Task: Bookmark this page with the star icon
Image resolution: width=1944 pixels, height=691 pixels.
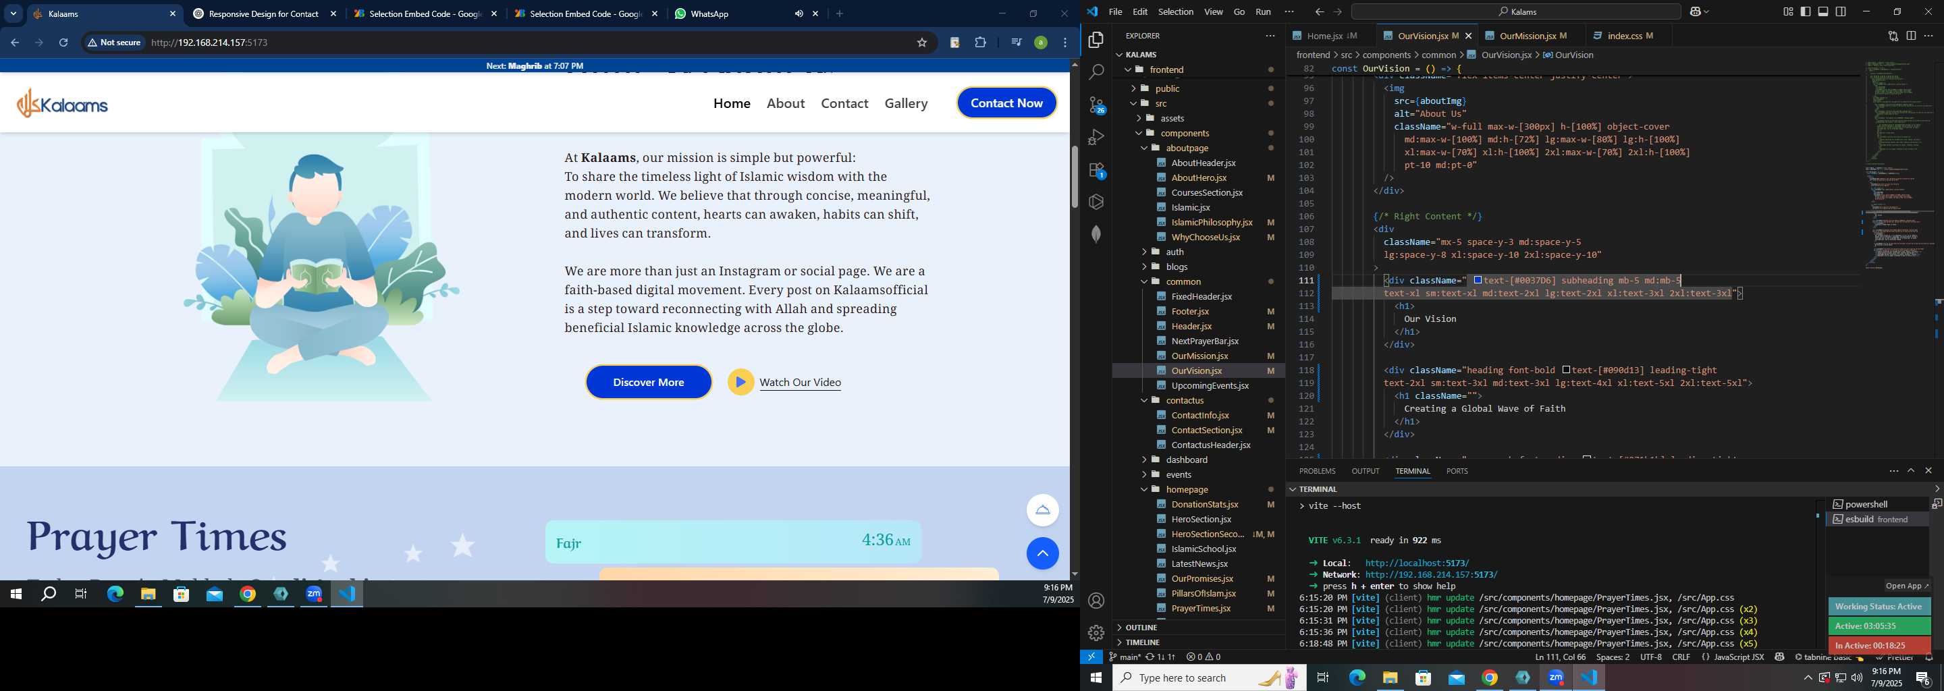Action: click(x=921, y=43)
